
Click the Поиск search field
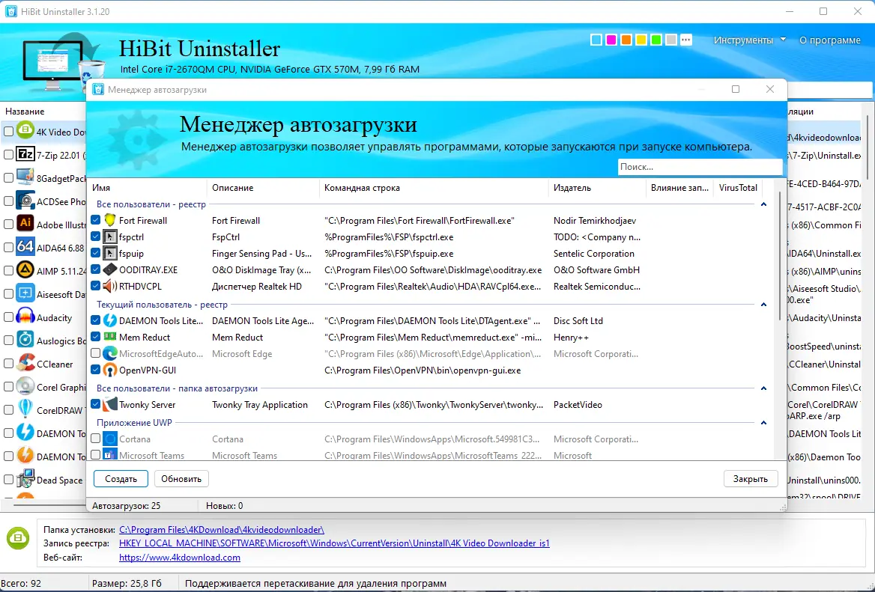pyautogui.click(x=700, y=167)
